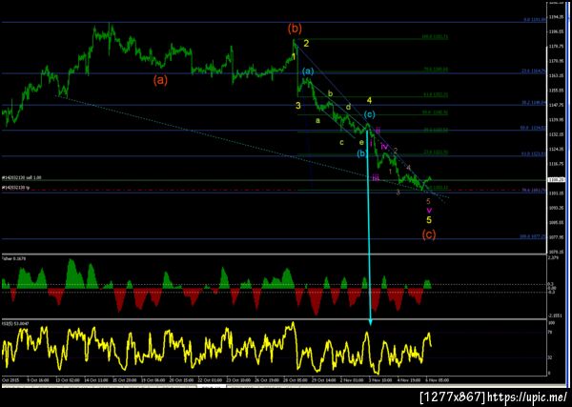This screenshot has height=407, width=572.
Task: Click the magenta 'iii' wave label
Action: (x=376, y=178)
